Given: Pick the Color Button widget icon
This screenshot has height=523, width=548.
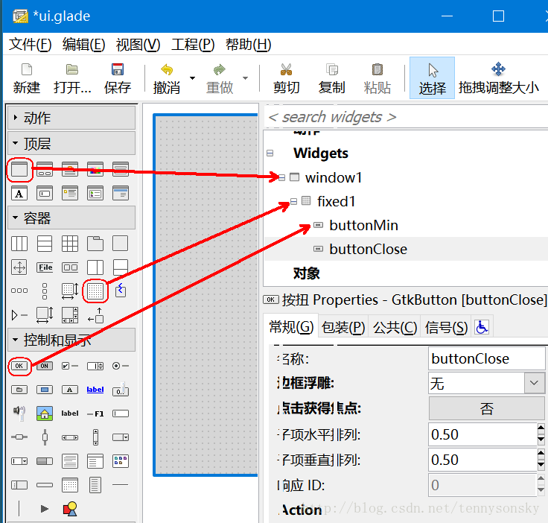Looking at the screenshot, I should click(x=45, y=390).
